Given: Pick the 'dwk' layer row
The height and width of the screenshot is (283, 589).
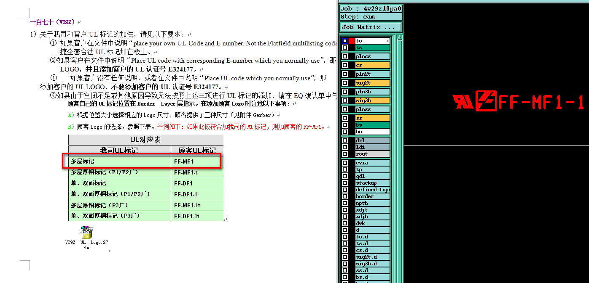Looking at the screenshot, I should tap(373, 223).
